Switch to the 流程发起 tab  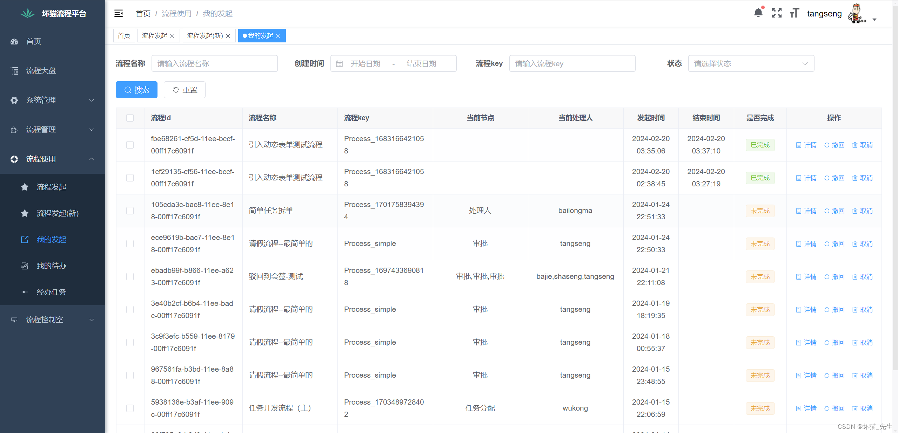[154, 36]
